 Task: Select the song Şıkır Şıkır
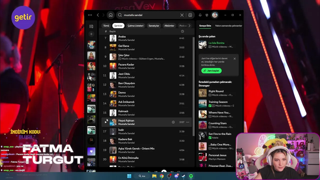(x=146, y=57)
